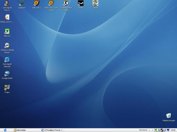Select the BitLord shortcut
Screen dimensions: 177x132
pos(7,31)
